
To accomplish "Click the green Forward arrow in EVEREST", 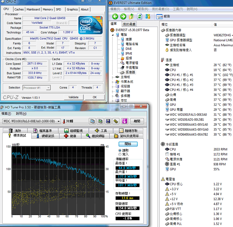I will (123, 16).
